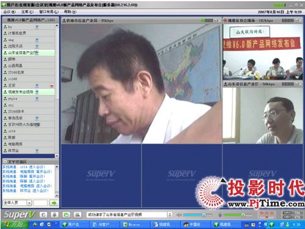The width and height of the screenshot is (305, 229).
Task: Click the green folder toolbar icon
Action: (x=66, y=214)
